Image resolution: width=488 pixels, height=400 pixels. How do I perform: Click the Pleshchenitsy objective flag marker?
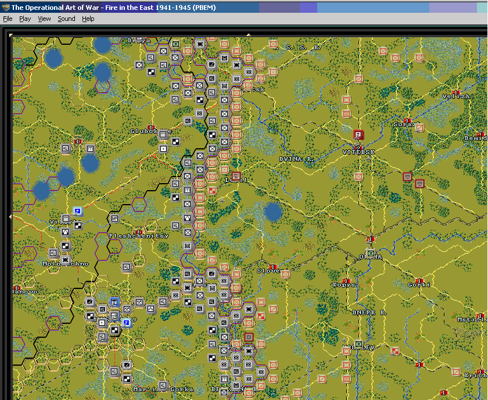coord(139,232)
